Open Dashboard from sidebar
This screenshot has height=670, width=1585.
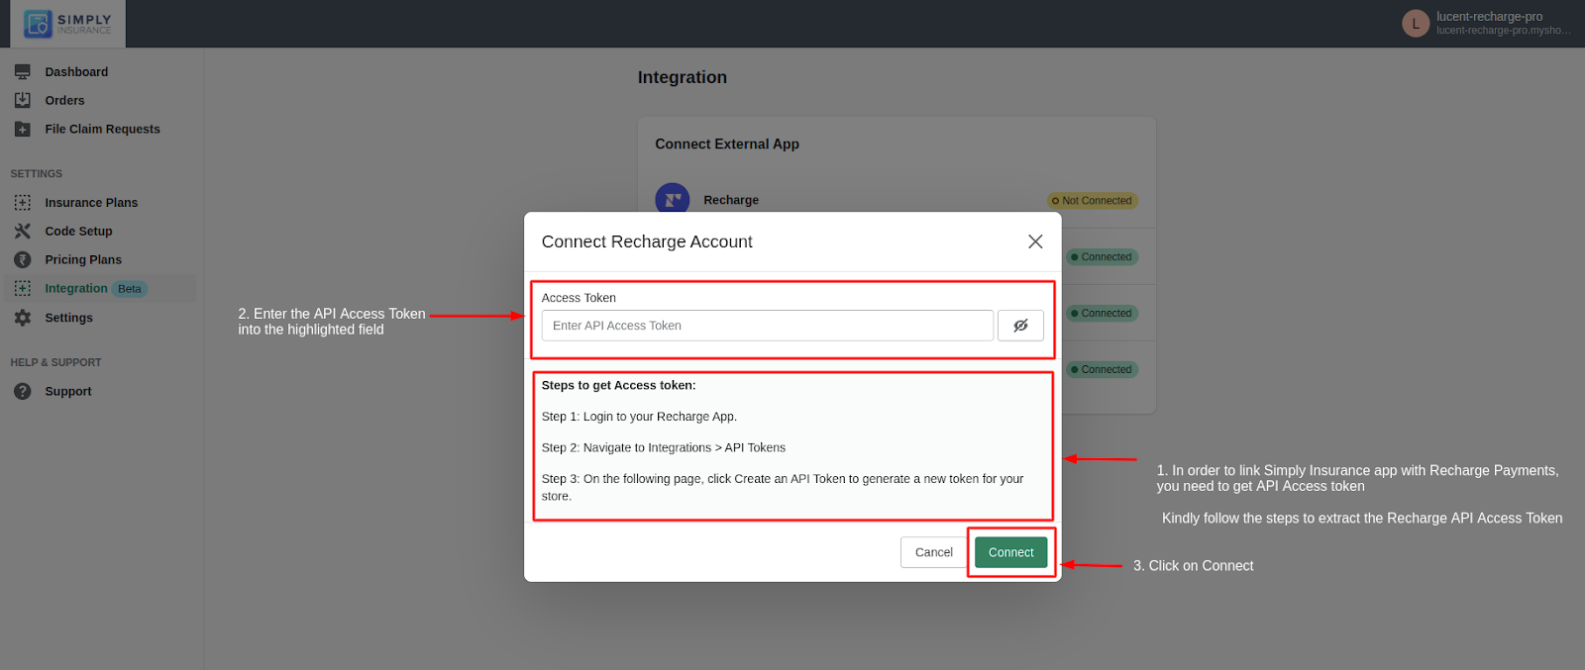coord(76,72)
